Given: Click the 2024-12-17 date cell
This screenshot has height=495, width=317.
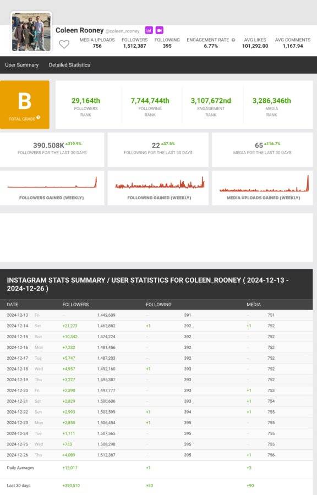Looking at the screenshot, I should tap(18, 358).
